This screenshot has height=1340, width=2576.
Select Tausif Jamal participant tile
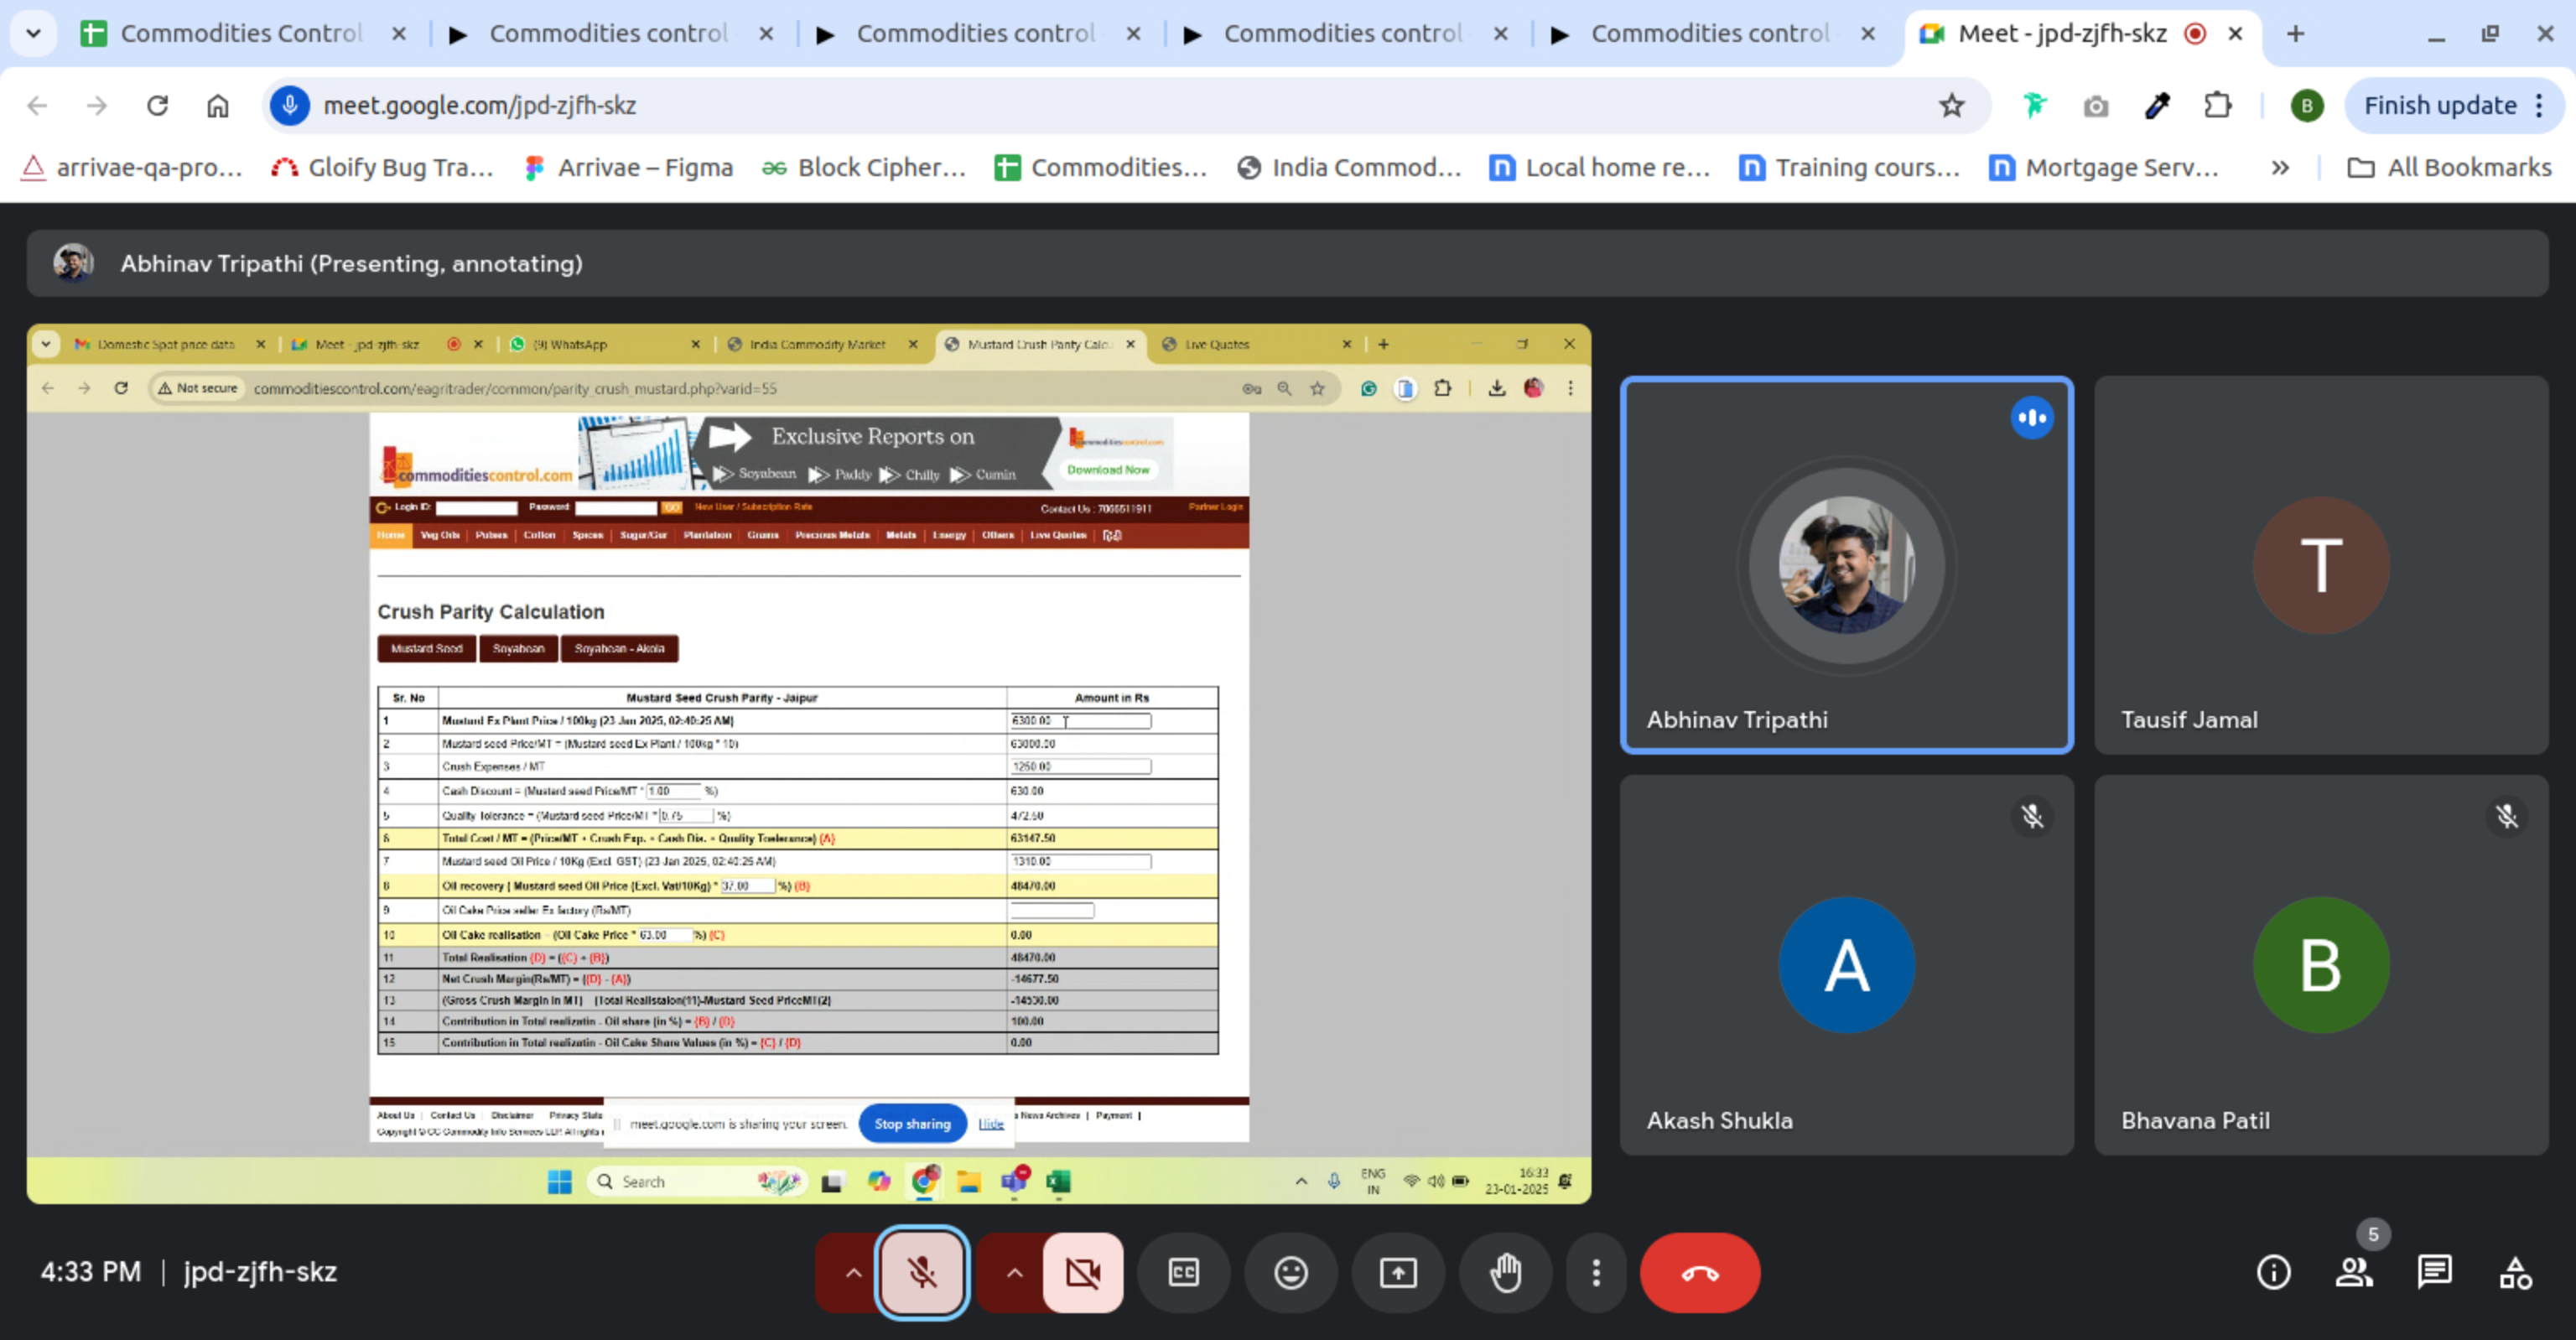point(2321,565)
